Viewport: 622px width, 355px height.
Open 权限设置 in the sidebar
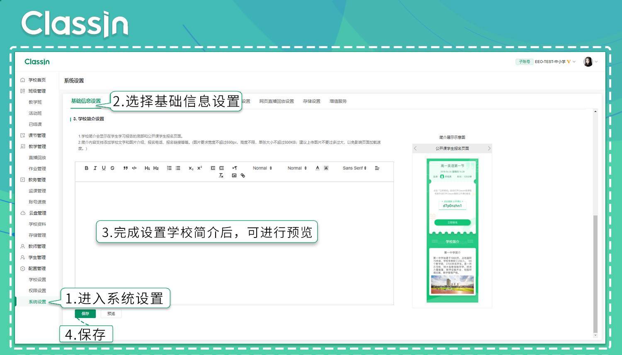(x=37, y=291)
